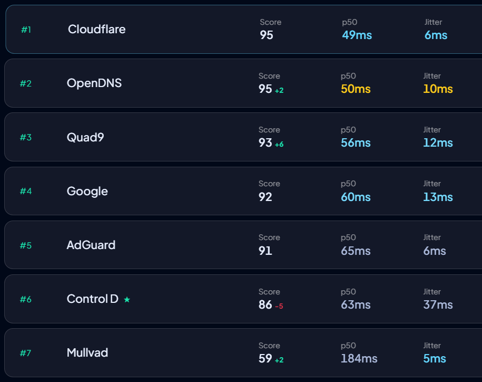Click rank #6 label

pyautogui.click(x=26, y=299)
